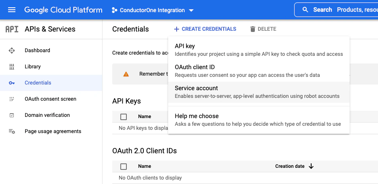Open OAuth consent screen page
This screenshot has height=184, width=378.
[50, 99]
